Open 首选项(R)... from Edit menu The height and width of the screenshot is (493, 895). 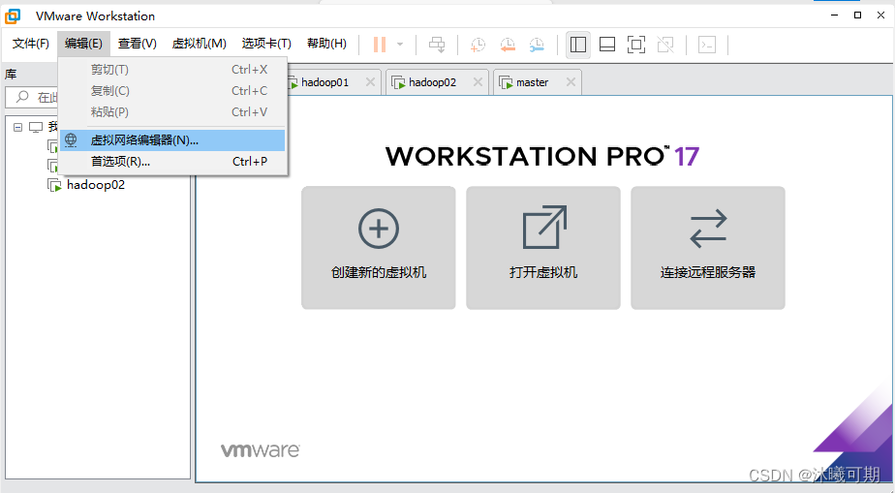point(172,162)
